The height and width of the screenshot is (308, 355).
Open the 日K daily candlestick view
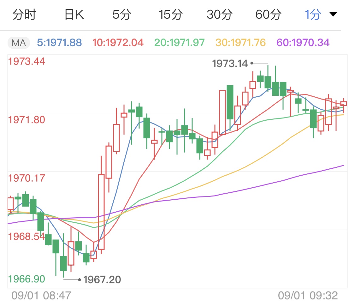pos(73,14)
